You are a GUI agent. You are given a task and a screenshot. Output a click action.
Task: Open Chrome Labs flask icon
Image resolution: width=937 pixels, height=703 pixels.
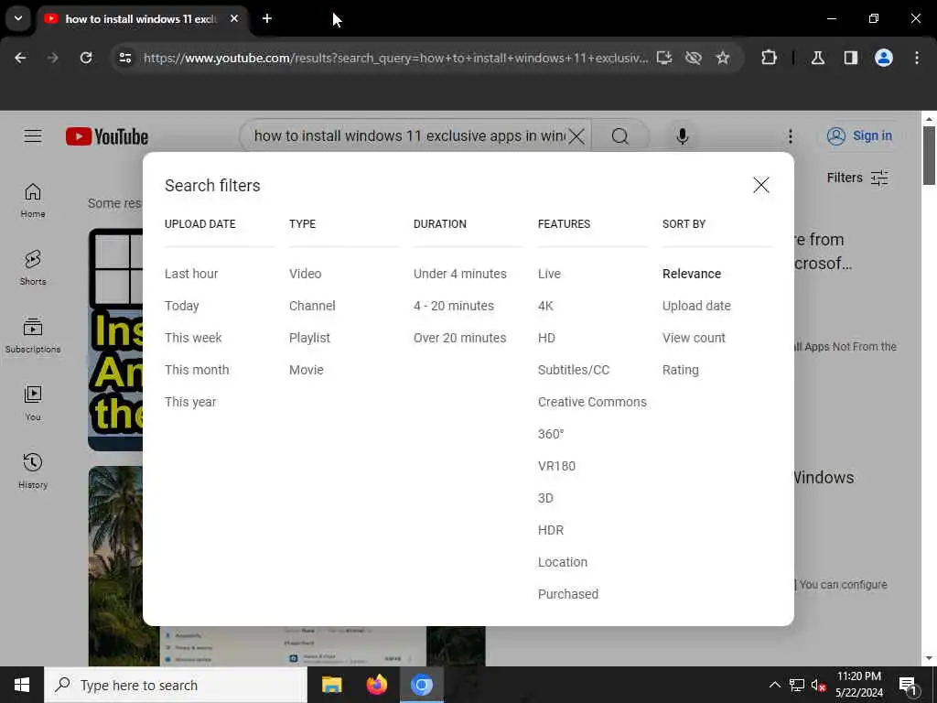[817, 58]
